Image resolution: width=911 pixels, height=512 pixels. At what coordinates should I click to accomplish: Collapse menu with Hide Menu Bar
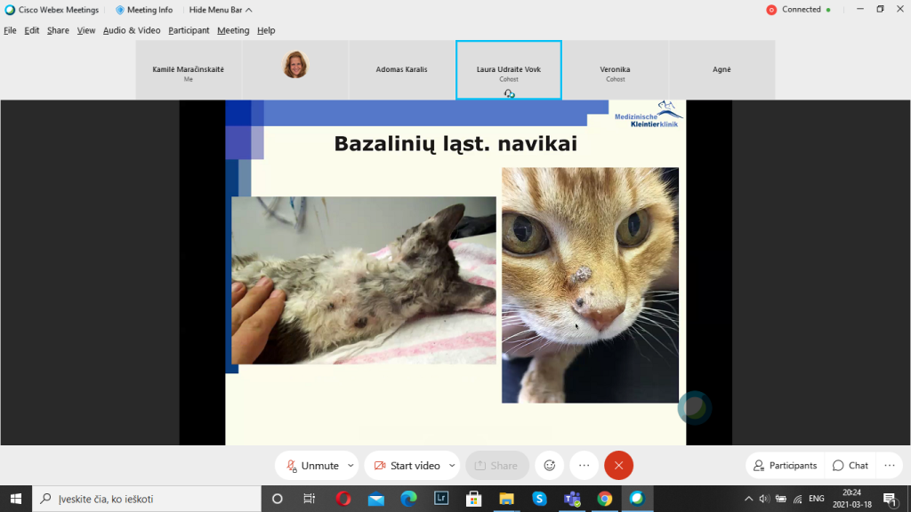pos(221,10)
